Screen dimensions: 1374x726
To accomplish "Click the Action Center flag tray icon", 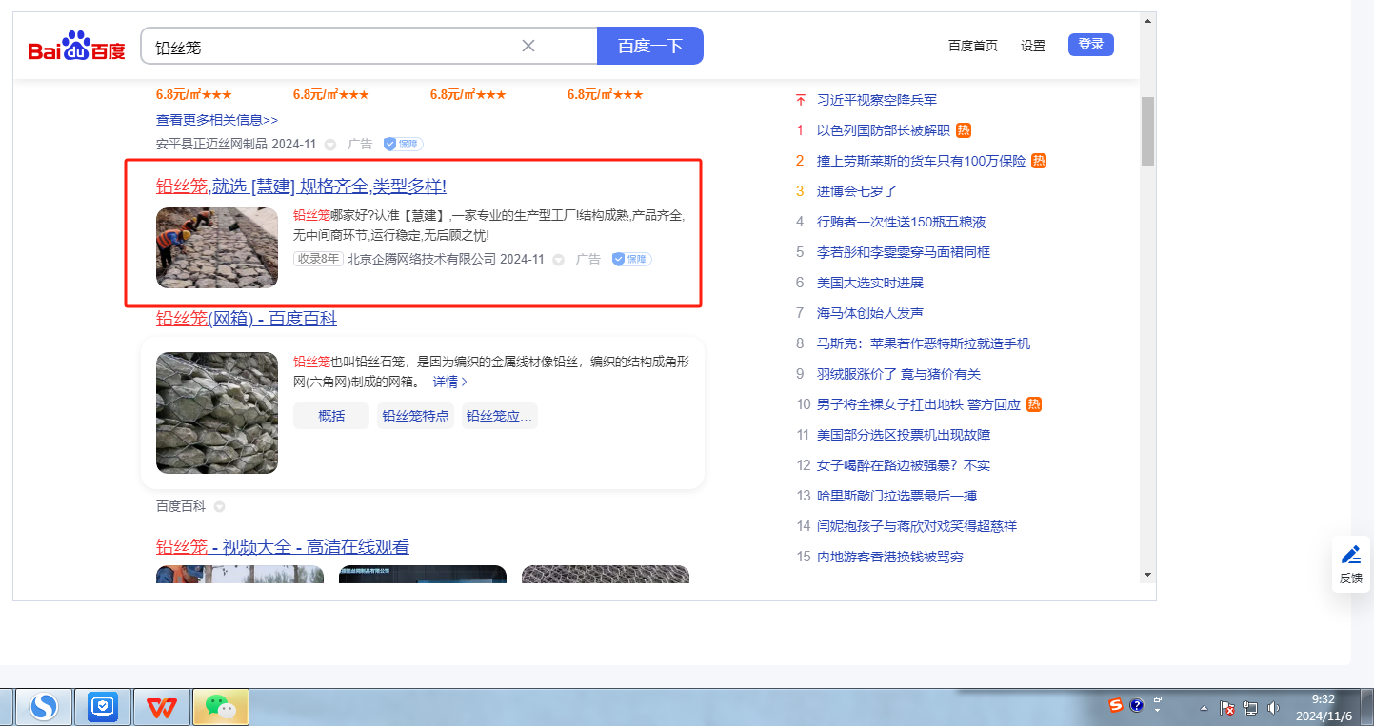I will pos(1228,708).
